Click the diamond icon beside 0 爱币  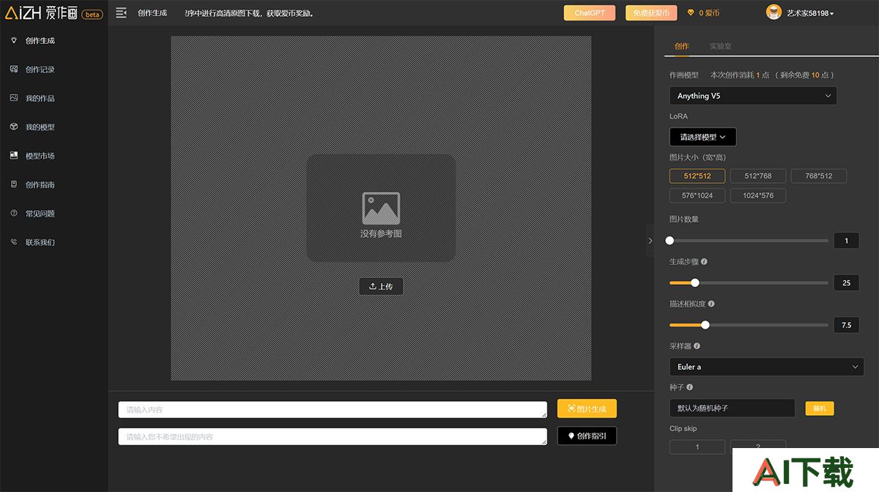pyautogui.click(x=690, y=13)
